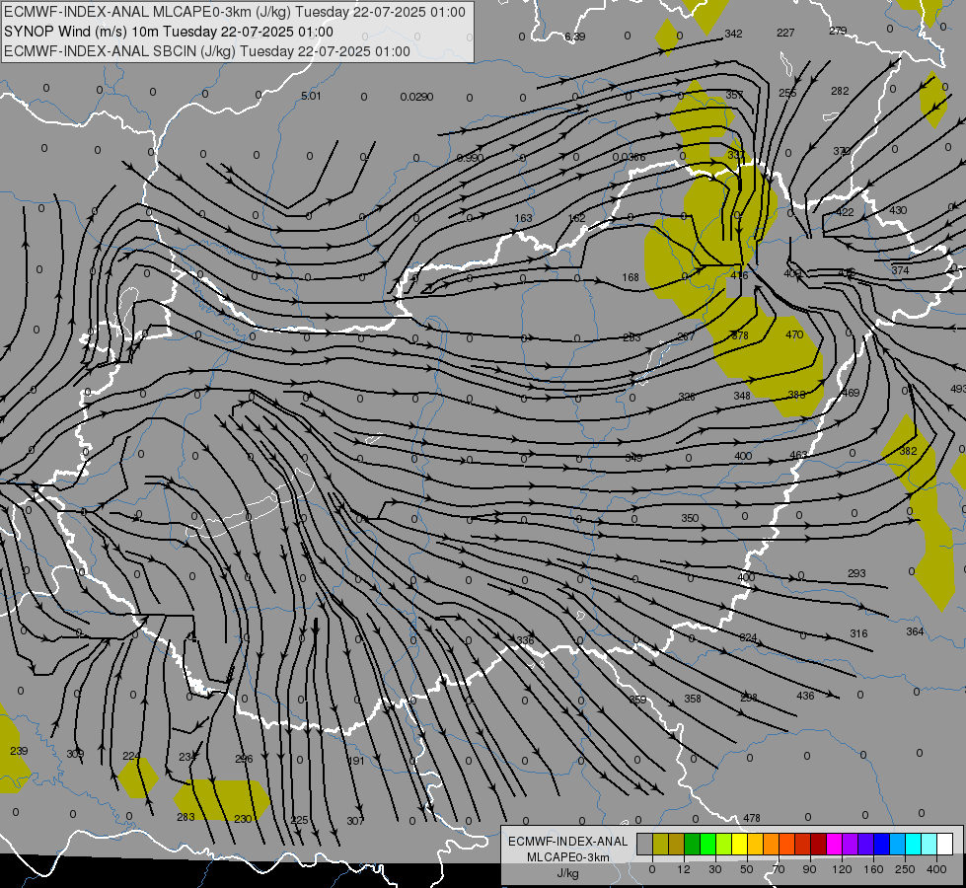Select the bright green legend swatch
This screenshot has width=966, height=888.
(708, 844)
